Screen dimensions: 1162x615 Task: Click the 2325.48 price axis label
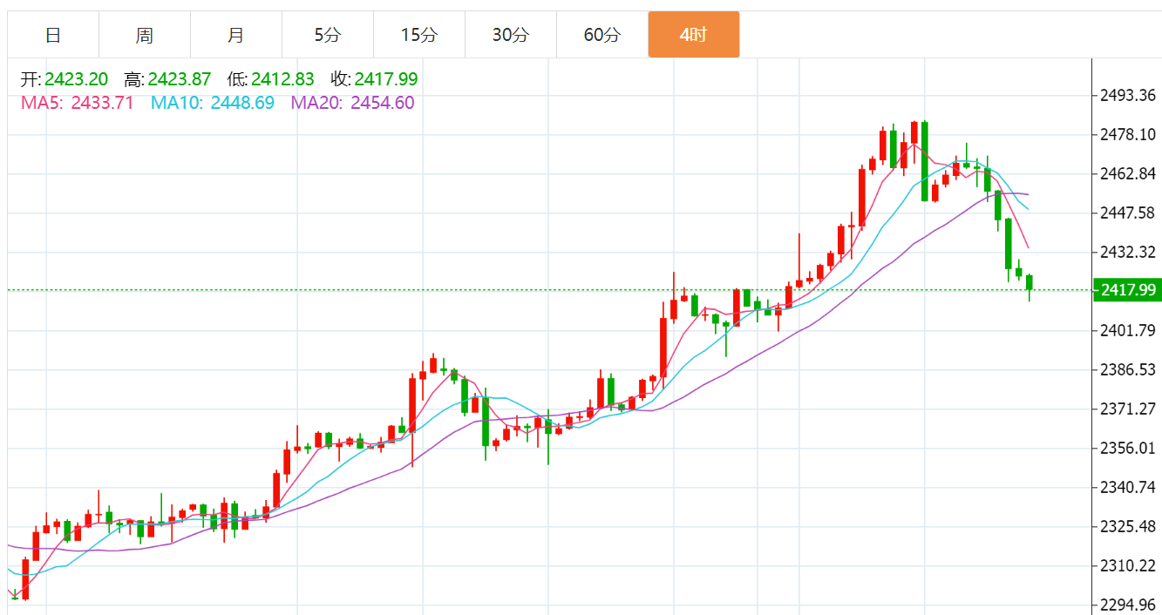[x=1127, y=526]
